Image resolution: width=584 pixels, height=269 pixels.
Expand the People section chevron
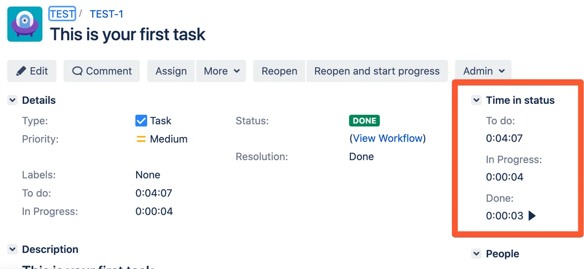(477, 254)
